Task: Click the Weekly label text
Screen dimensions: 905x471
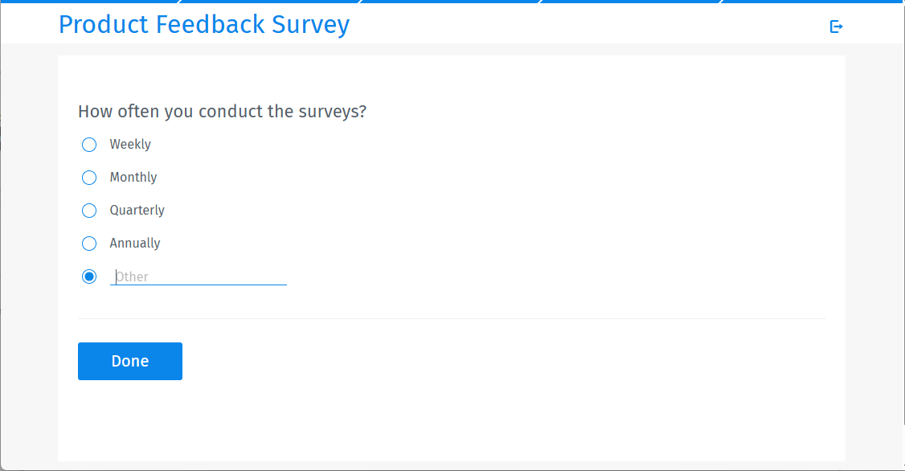Action: [130, 145]
